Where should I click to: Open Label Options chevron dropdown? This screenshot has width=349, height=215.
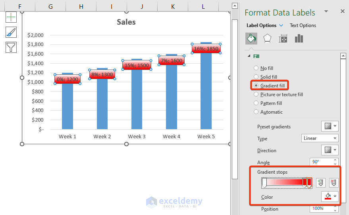point(281,25)
